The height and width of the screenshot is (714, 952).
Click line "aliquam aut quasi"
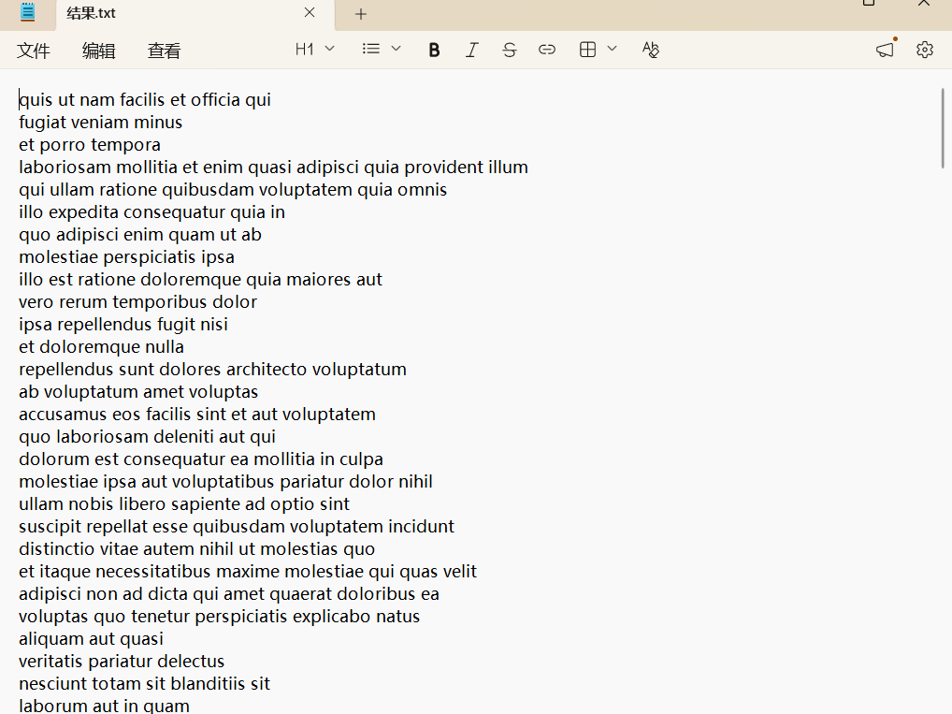(91, 639)
